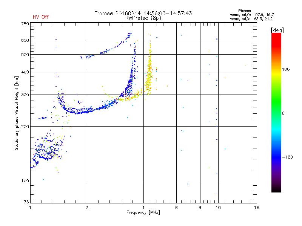Click the x-axis label '2'
This screenshot has height=226, width=302.
[87, 208]
